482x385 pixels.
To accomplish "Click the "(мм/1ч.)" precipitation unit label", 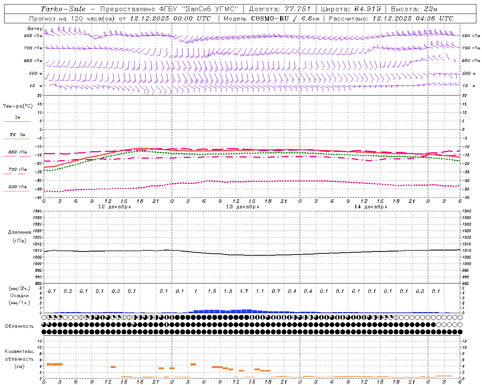I will 20,303.
